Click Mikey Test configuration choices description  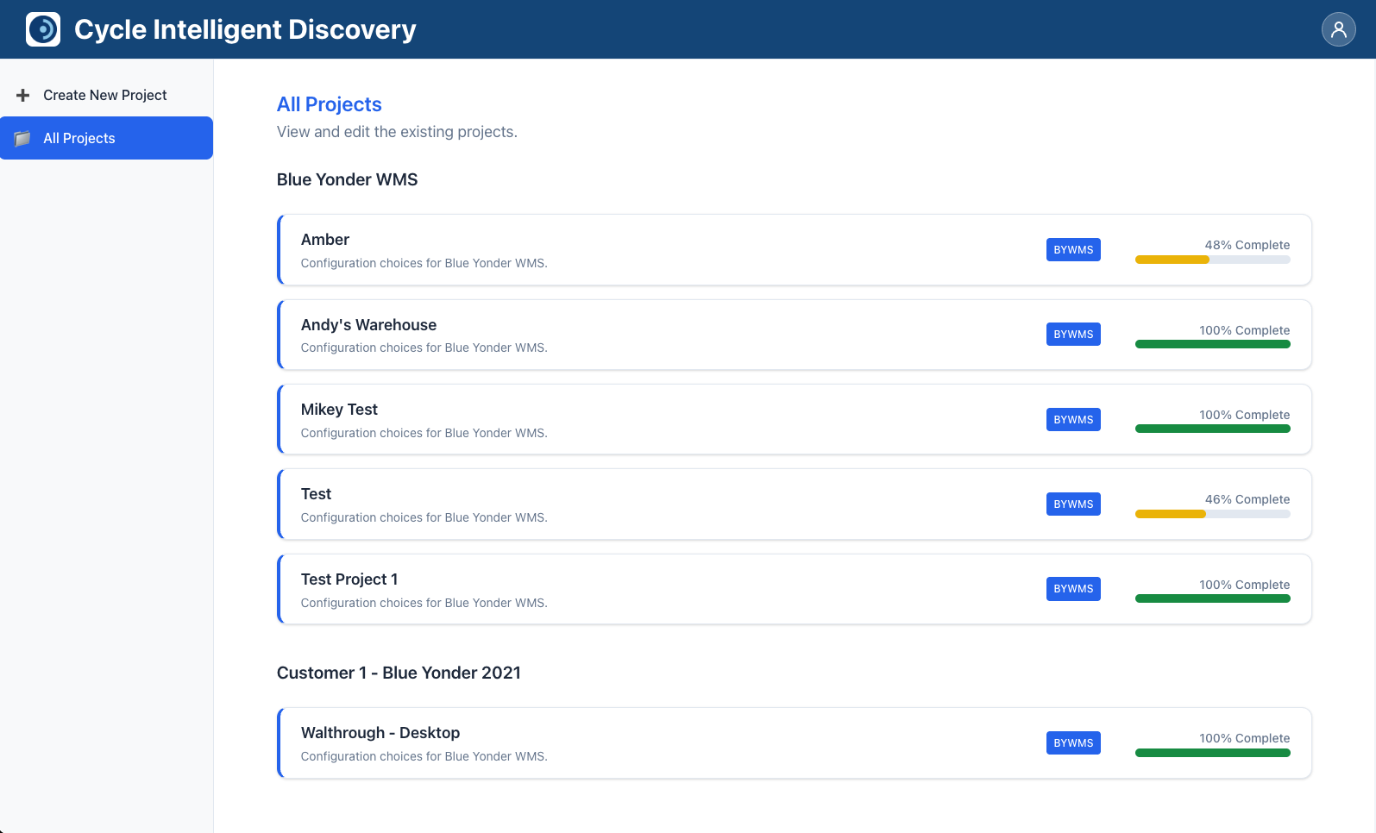click(424, 433)
